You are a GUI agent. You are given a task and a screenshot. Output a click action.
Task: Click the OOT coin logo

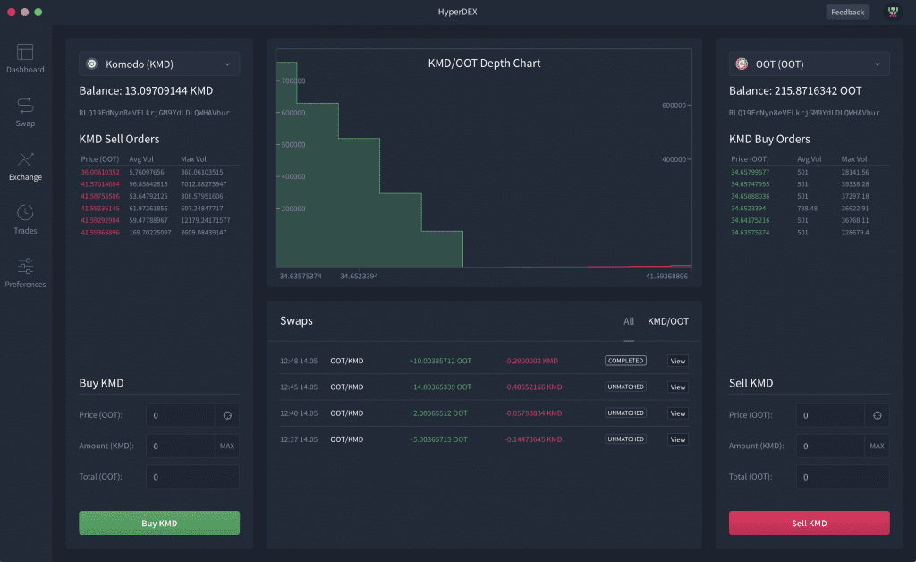click(742, 64)
